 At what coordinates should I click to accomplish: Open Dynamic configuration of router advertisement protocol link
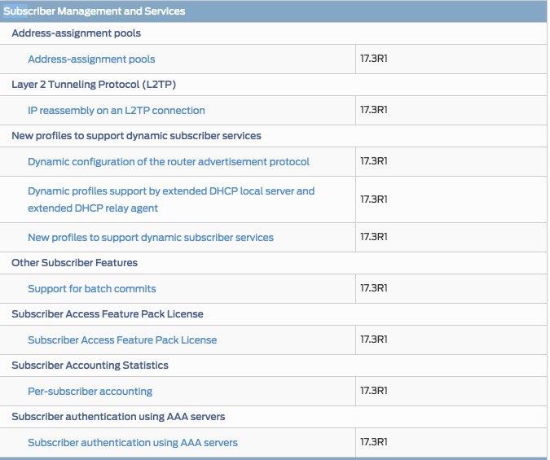tap(169, 162)
